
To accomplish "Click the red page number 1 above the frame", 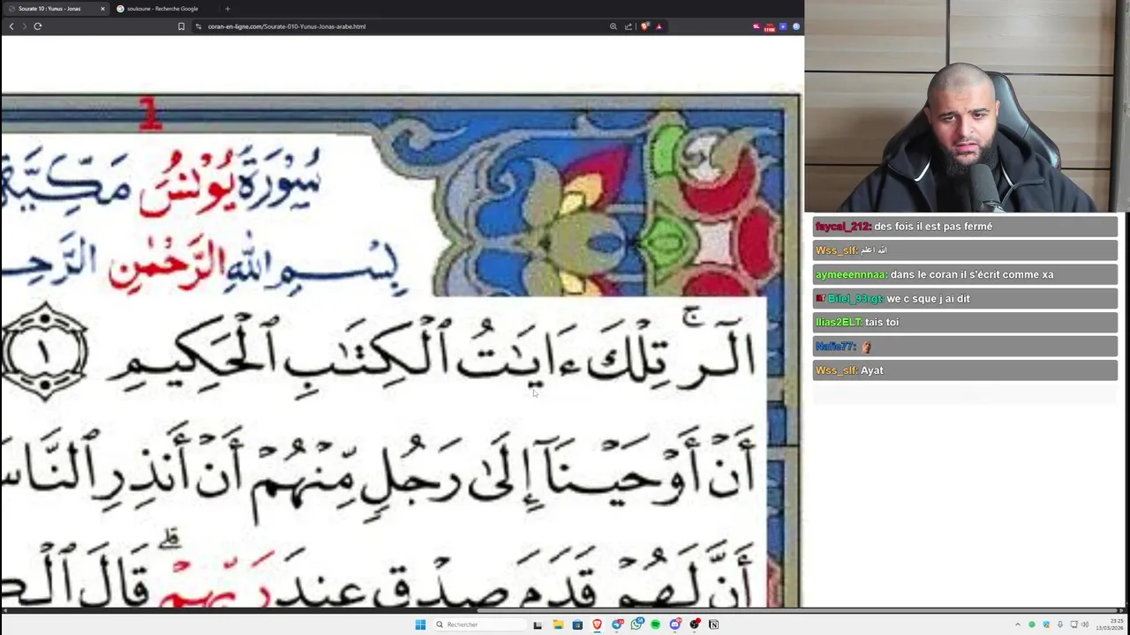I will (x=150, y=115).
